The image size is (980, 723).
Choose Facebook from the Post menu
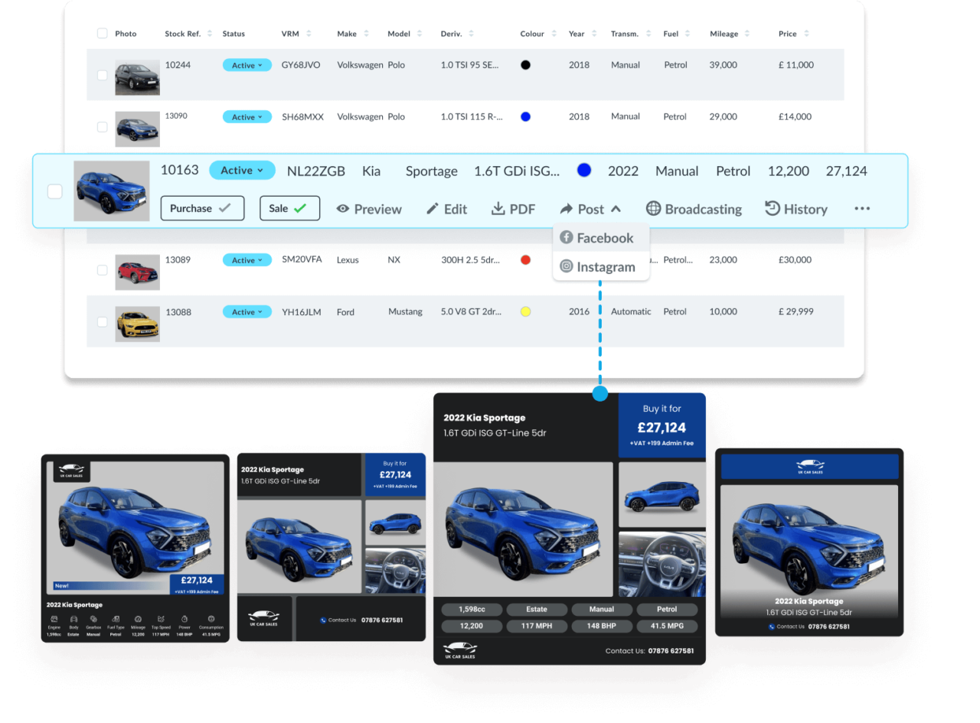pyautogui.click(x=601, y=238)
